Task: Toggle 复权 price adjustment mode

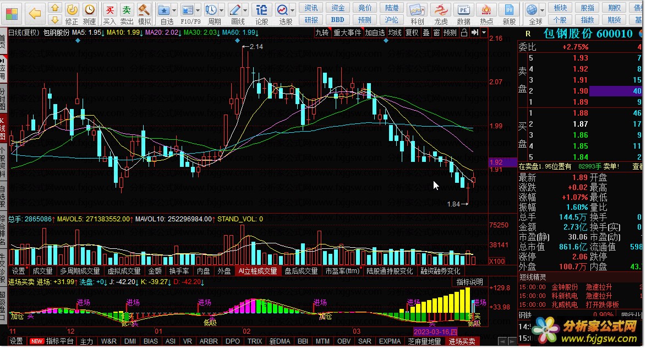Action: 412,32
